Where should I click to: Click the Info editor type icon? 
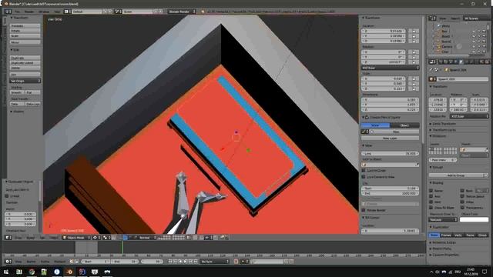coord(8,12)
